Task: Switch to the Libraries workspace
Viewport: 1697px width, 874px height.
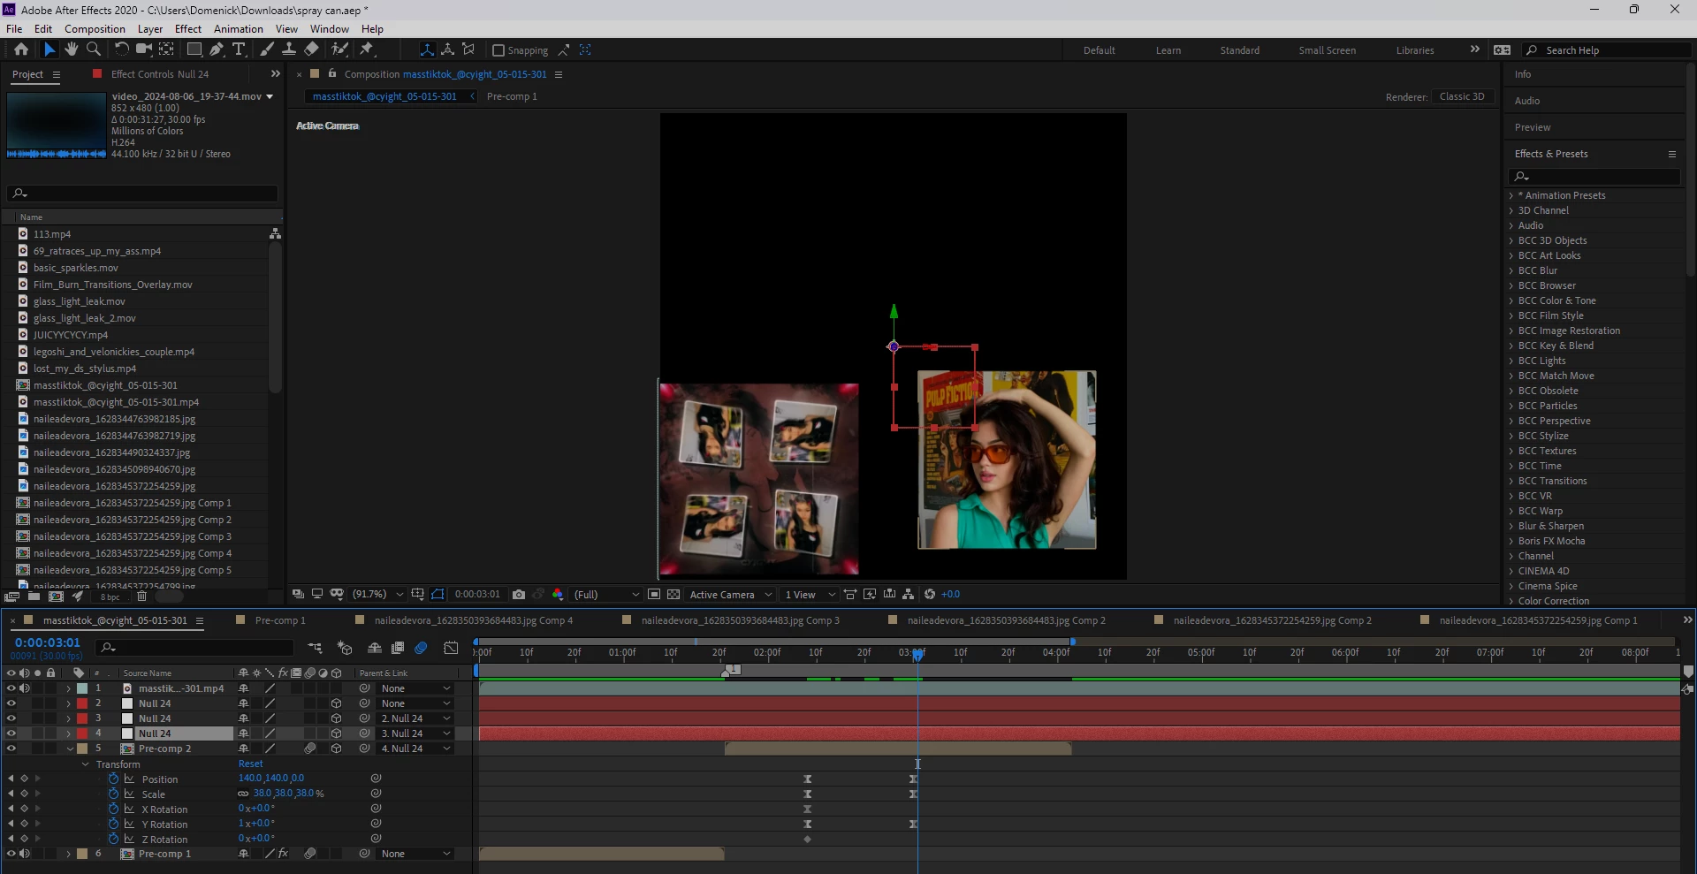Action: point(1415,50)
